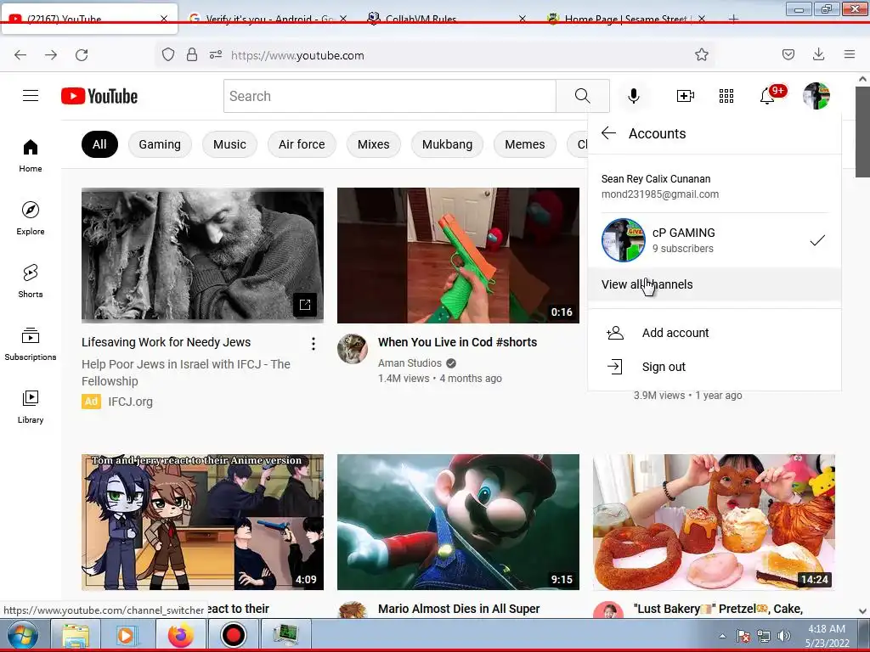Open Windows Explorer from the taskbar

pyautogui.click(x=76, y=635)
